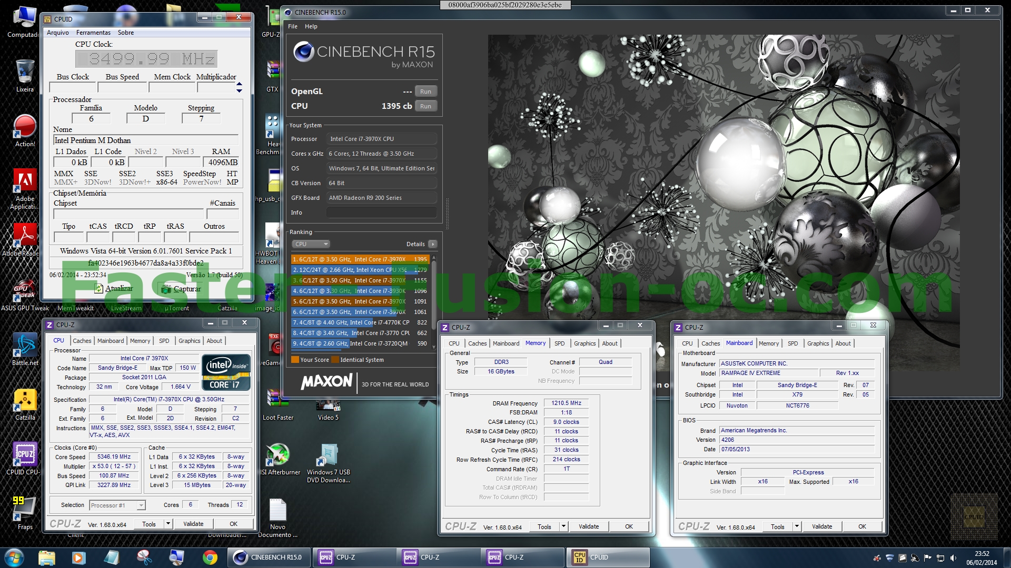Run the OpenGL benchmark in Cinebench
The image size is (1011, 568).
tap(425, 92)
